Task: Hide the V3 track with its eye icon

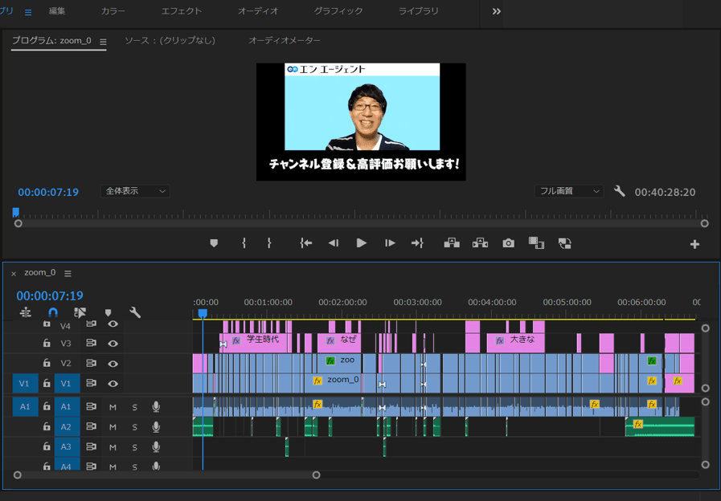Action: [113, 343]
